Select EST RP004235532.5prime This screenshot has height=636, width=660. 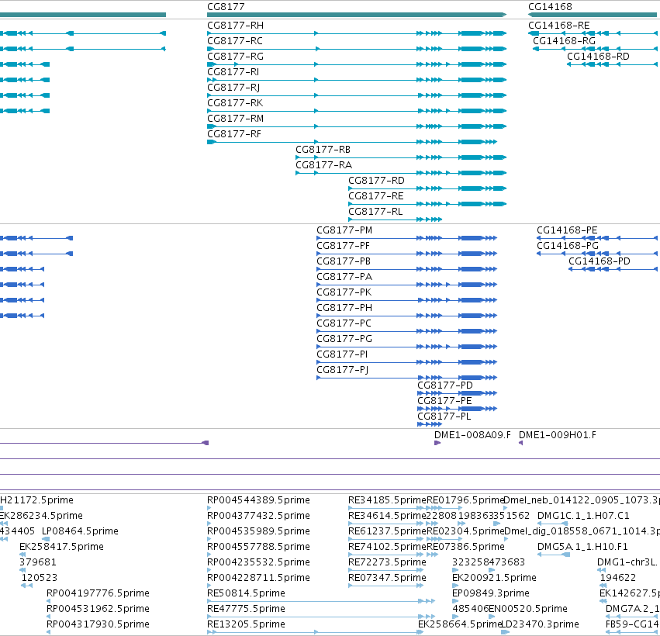tap(258, 563)
